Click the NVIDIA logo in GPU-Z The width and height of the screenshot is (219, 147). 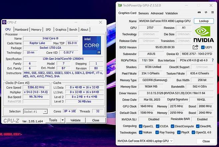203,34
